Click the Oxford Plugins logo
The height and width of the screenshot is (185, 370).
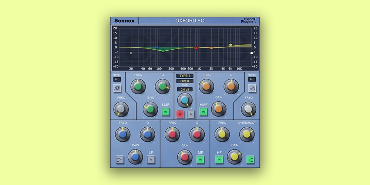[x=250, y=20]
